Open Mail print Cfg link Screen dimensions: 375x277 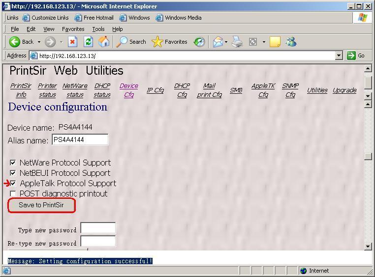[209, 90]
